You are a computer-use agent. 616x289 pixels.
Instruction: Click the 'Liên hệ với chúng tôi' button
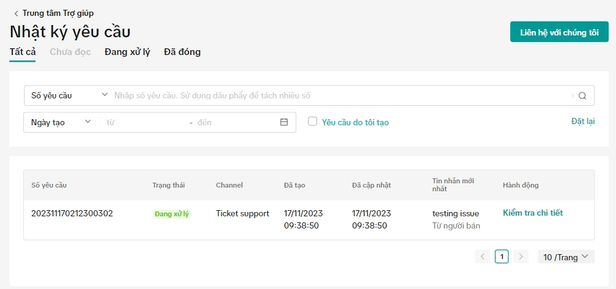click(559, 32)
